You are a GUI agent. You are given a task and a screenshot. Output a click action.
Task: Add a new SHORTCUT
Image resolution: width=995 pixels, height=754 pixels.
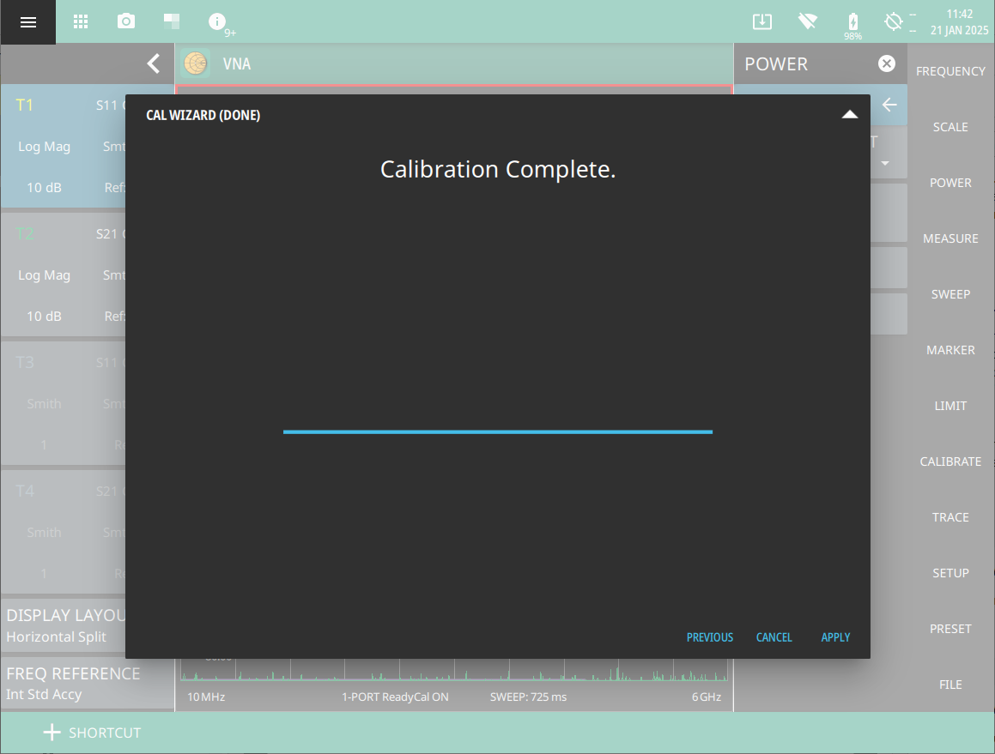(92, 733)
